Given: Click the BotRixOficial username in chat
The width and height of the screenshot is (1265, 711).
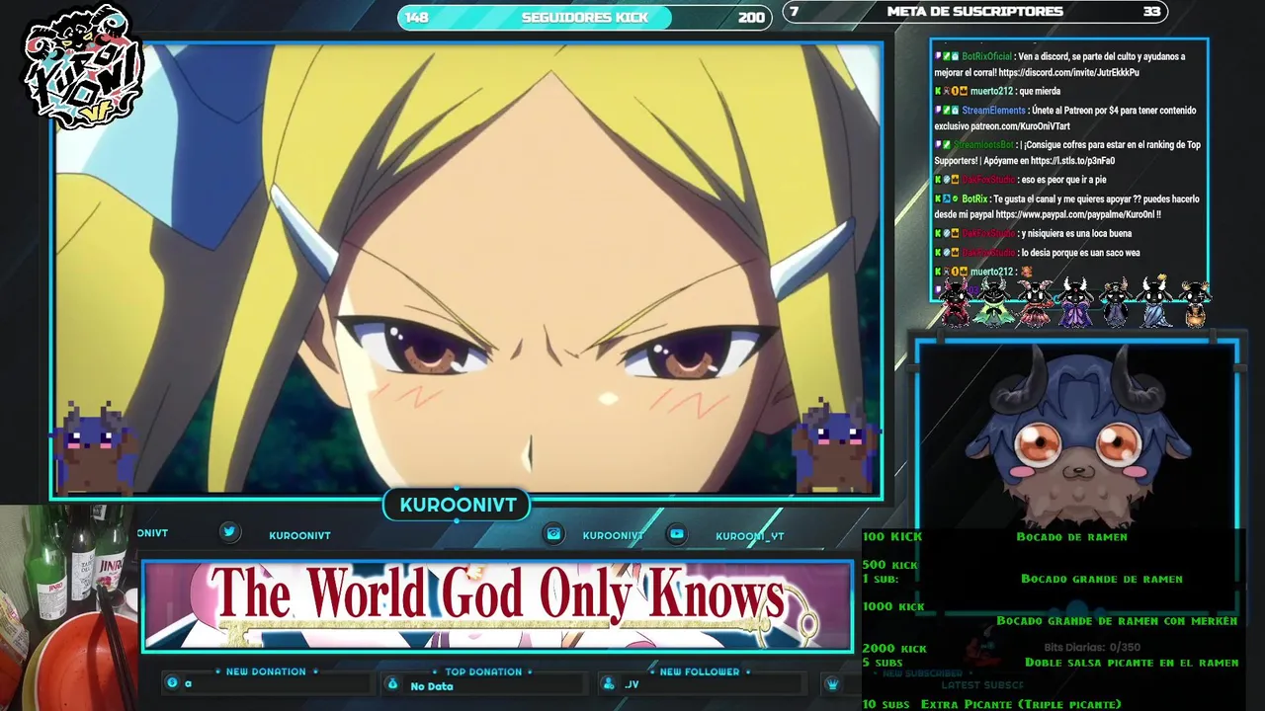Looking at the screenshot, I should tap(986, 56).
